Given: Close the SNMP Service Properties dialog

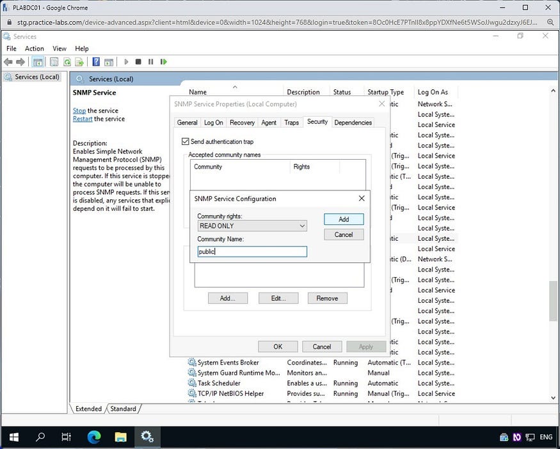Looking at the screenshot, I should 382,103.
